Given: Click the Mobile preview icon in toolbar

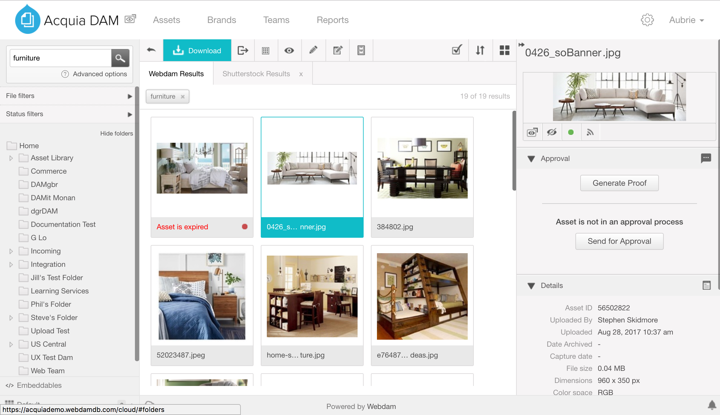Looking at the screenshot, I should pyautogui.click(x=361, y=51).
